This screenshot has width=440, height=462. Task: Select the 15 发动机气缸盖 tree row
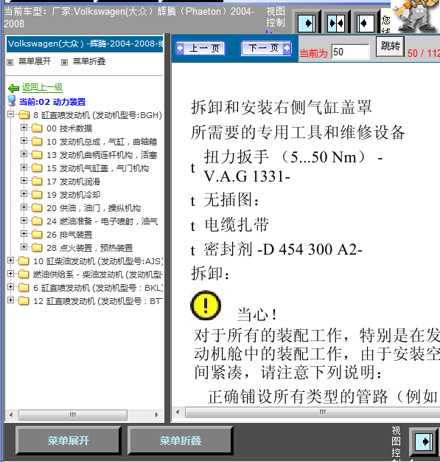(98, 168)
